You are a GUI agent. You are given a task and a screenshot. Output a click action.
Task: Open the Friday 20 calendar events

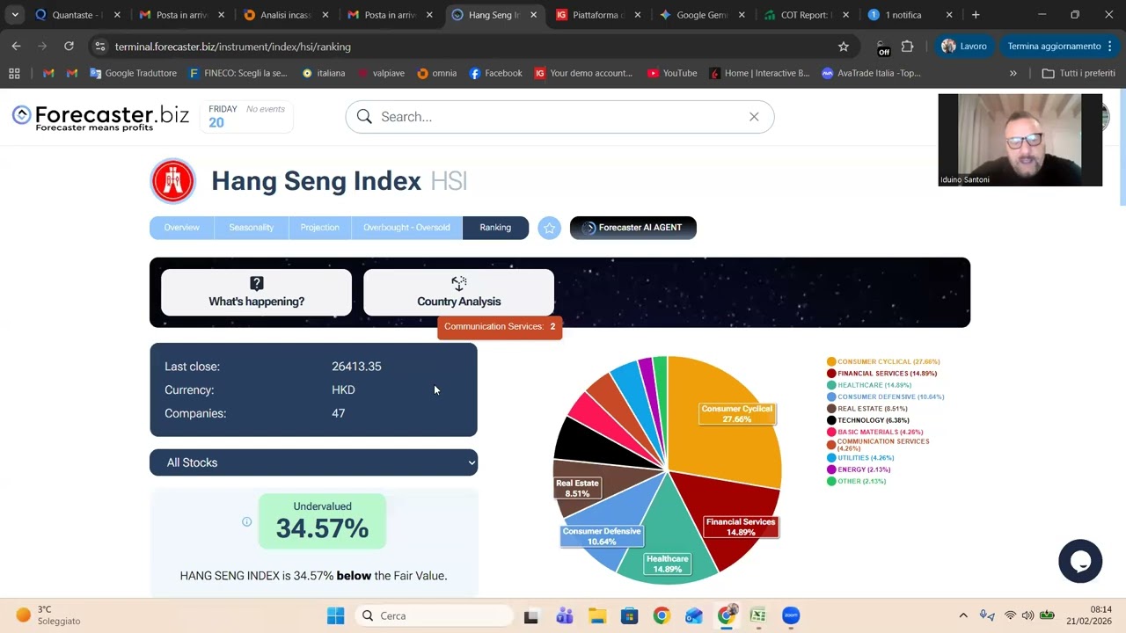246,116
